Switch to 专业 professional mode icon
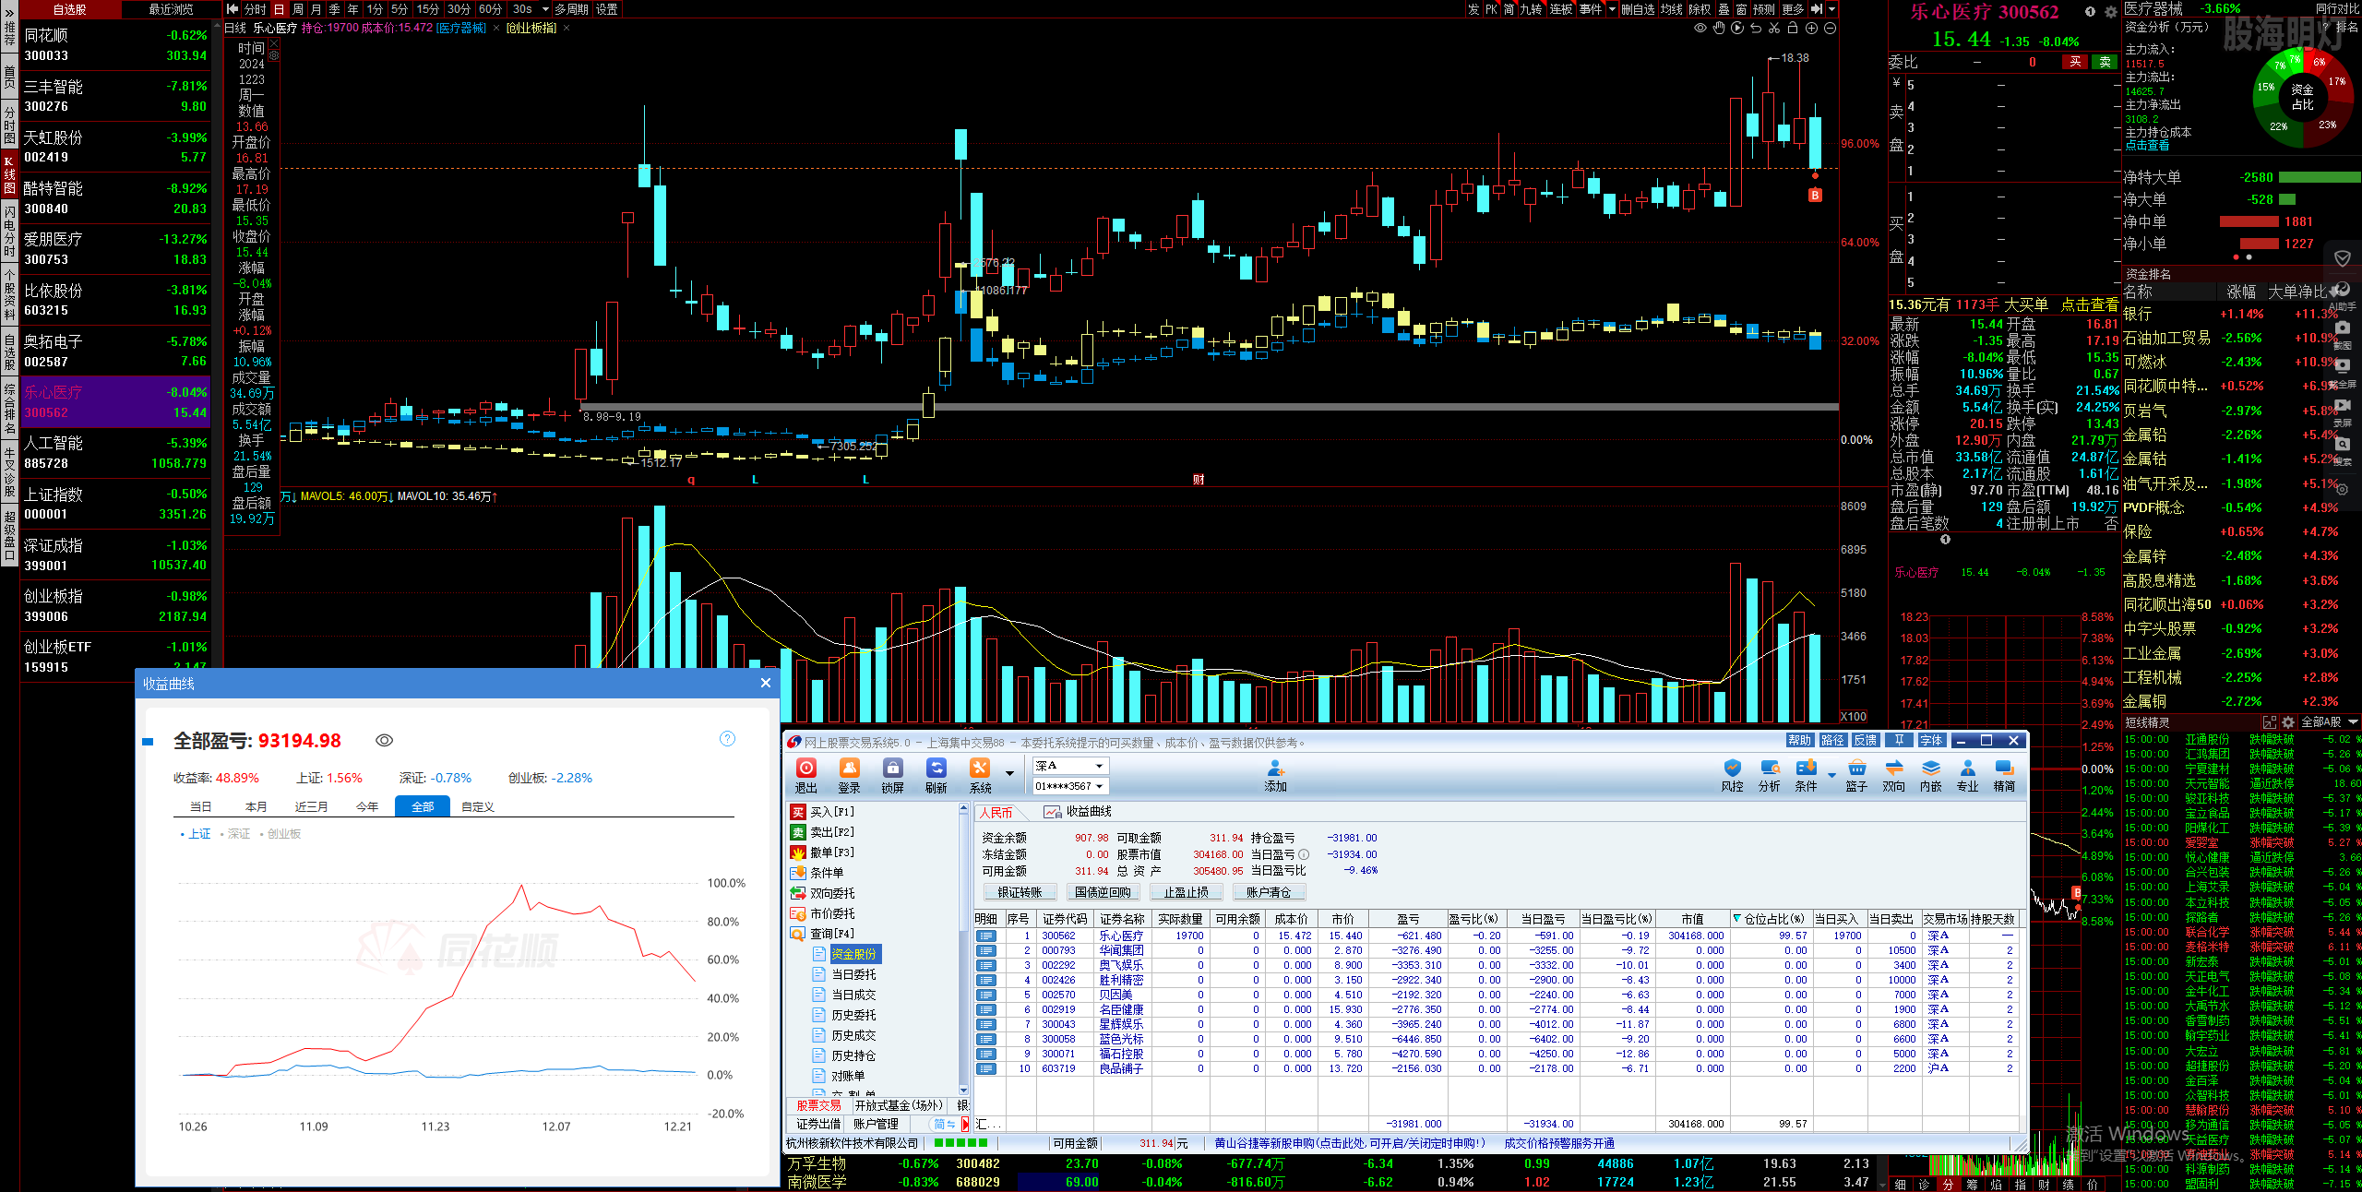2362x1192 pixels. pos(1967,776)
